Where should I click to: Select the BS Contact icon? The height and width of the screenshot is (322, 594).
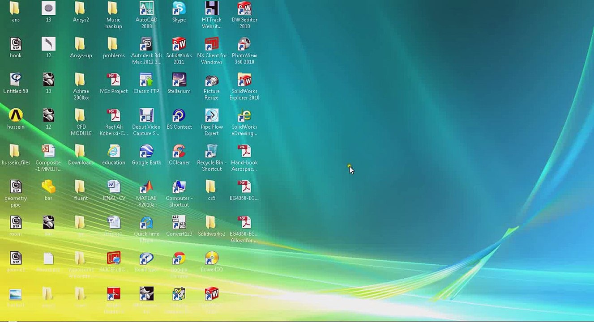pyautogui.click(x=179, y=116)
